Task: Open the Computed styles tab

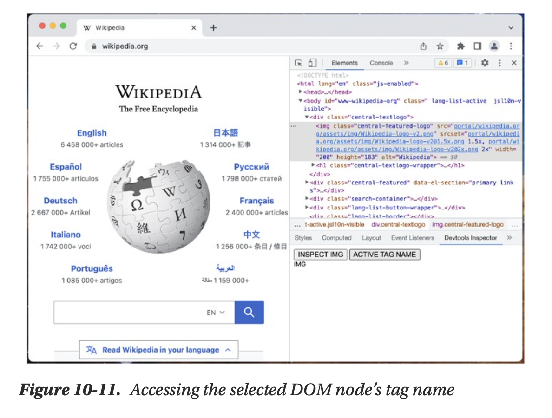Action: (336, 238)
